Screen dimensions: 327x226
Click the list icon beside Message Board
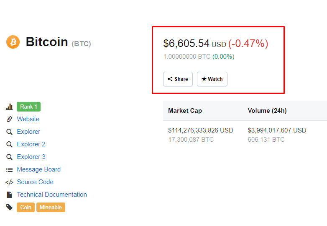point(9,169)
